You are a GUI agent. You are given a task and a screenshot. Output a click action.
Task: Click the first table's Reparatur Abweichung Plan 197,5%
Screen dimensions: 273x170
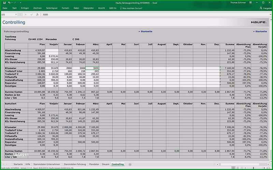(243, 83)
